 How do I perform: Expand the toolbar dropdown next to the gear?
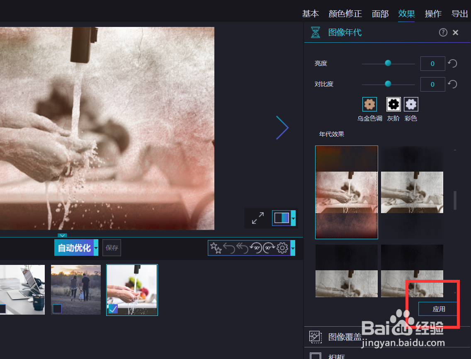coord(292,247)
